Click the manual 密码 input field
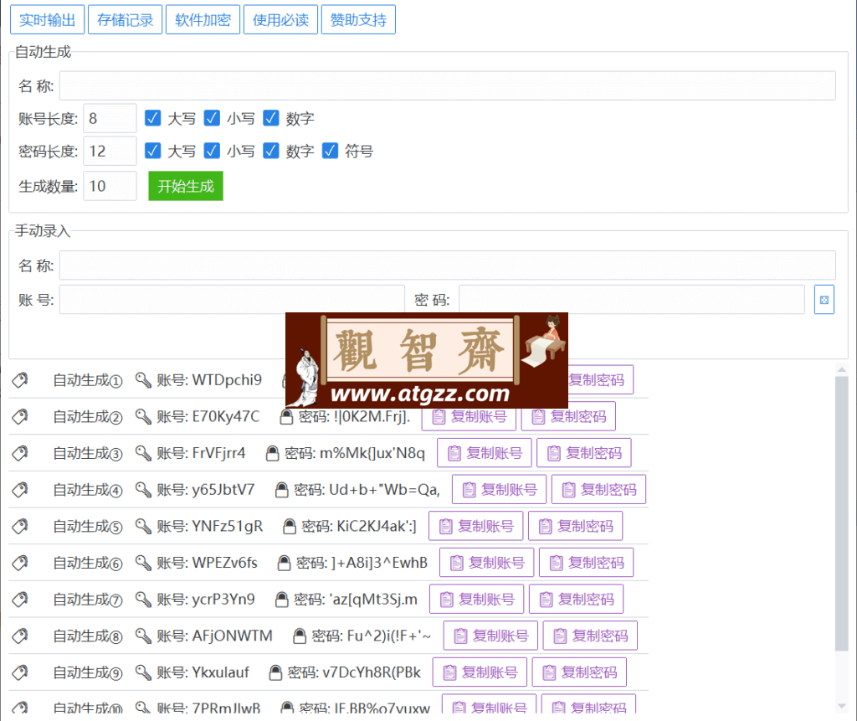The image size is (857, 721). coord(632,299)
